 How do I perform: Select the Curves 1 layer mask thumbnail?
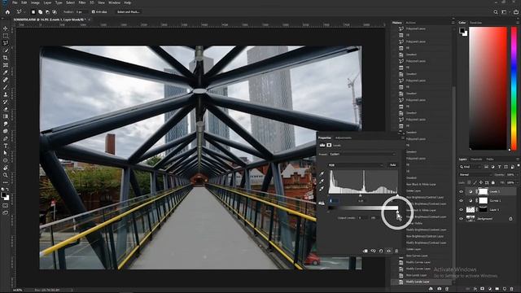click(x=483, y=201)
